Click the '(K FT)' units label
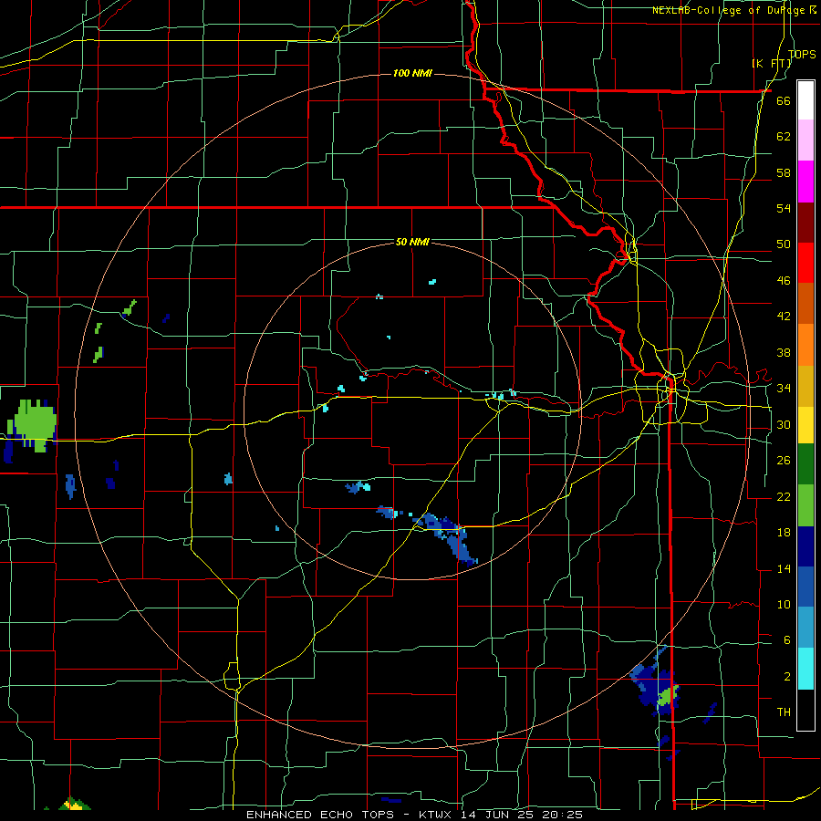 (x=771, y=63)
